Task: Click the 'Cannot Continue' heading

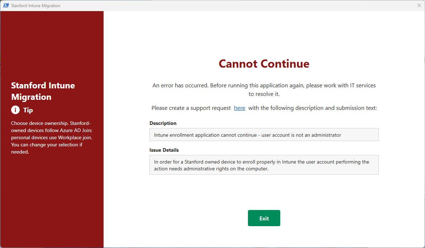Action: point(264,64)
